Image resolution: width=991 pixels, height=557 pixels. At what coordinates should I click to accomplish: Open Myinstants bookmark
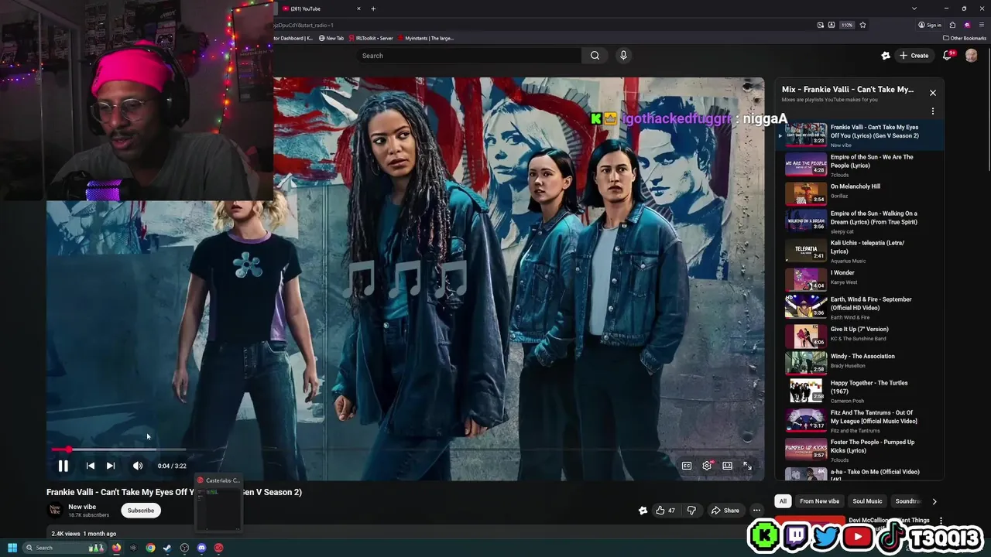[x=426, y=38]
